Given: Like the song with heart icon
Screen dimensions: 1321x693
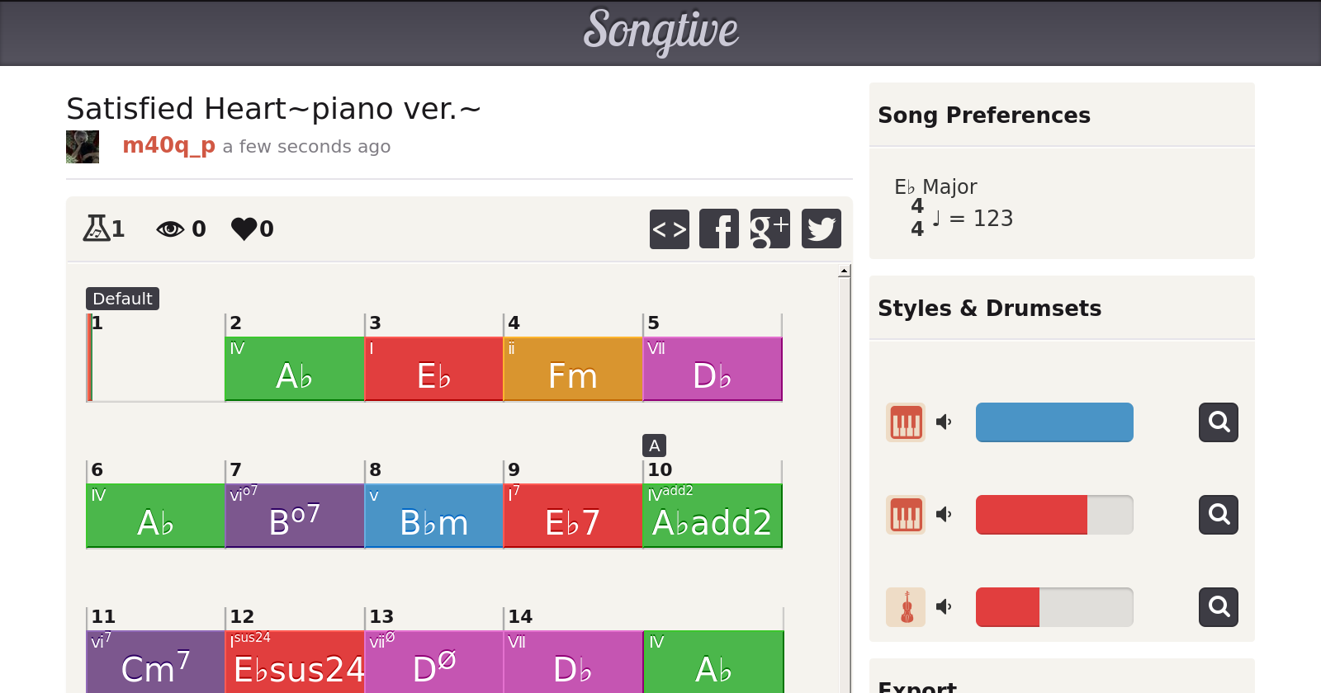Looking at the screenshot, I should [244, 229].
